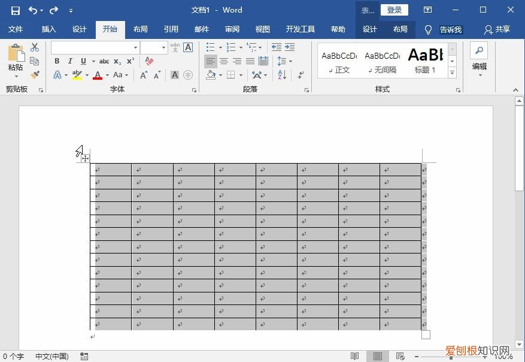The width and height of the screenshot is (525, 362).
Task: Click the Shading bucket icon
Action: tap(210, 74)
